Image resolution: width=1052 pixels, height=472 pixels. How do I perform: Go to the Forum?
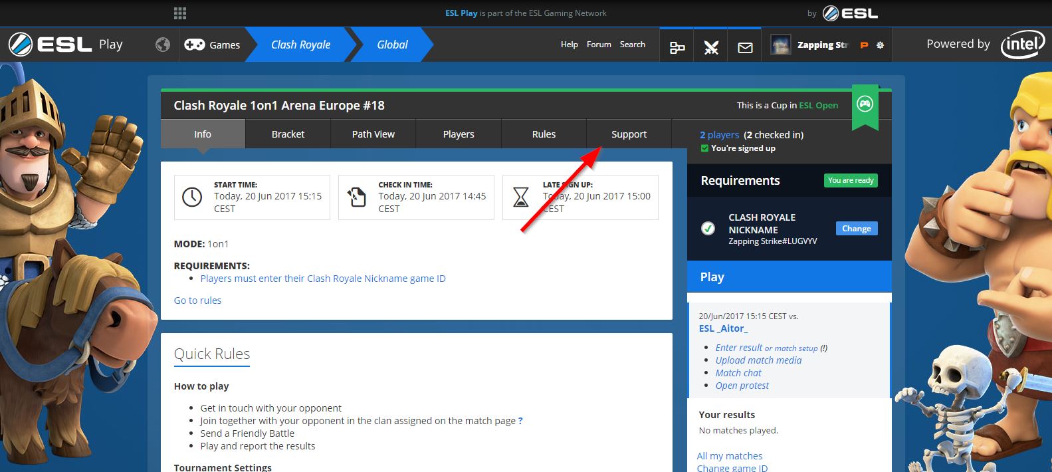point(599,45)
